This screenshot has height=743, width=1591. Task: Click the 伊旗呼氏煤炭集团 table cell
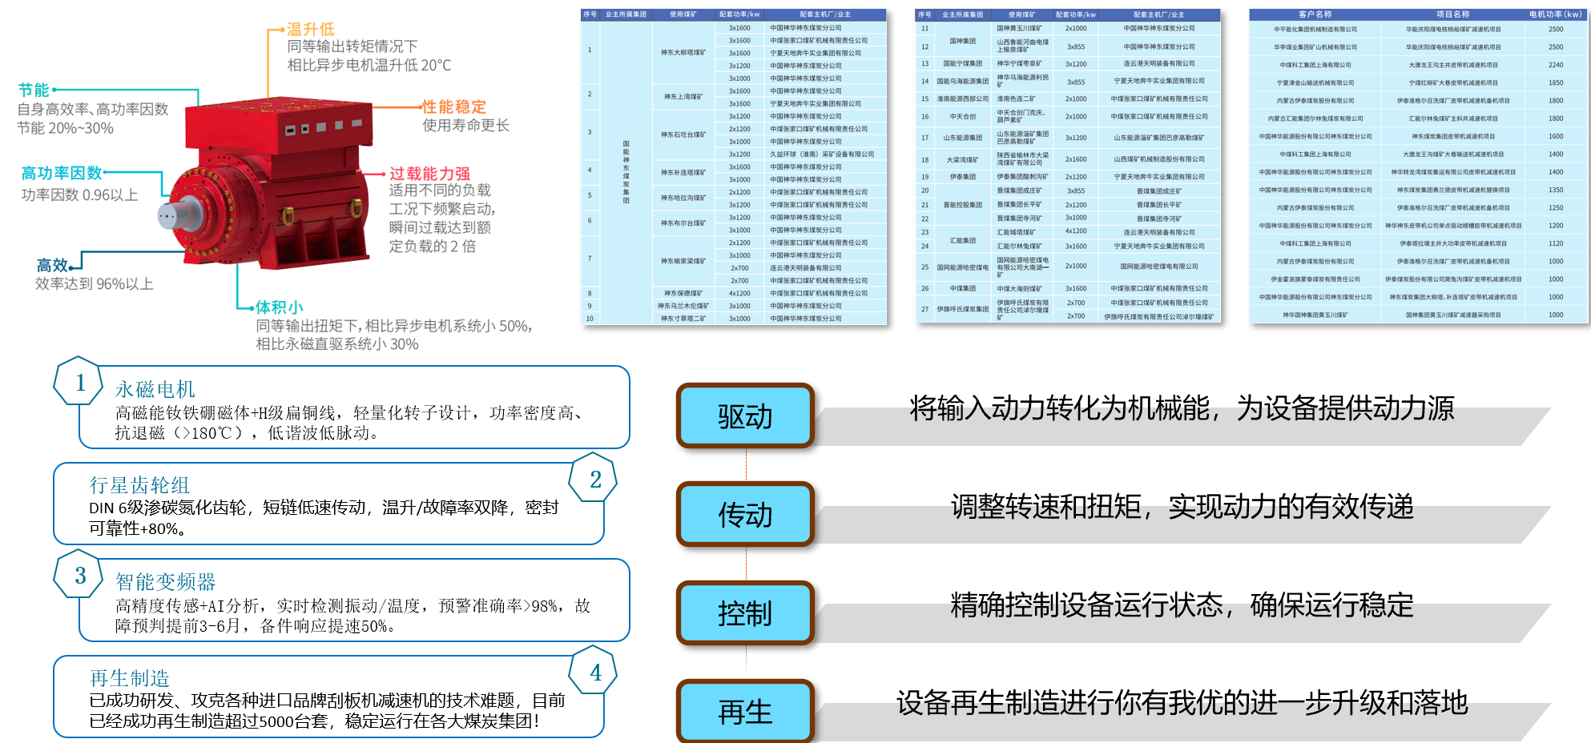click(x=963, y=309)
